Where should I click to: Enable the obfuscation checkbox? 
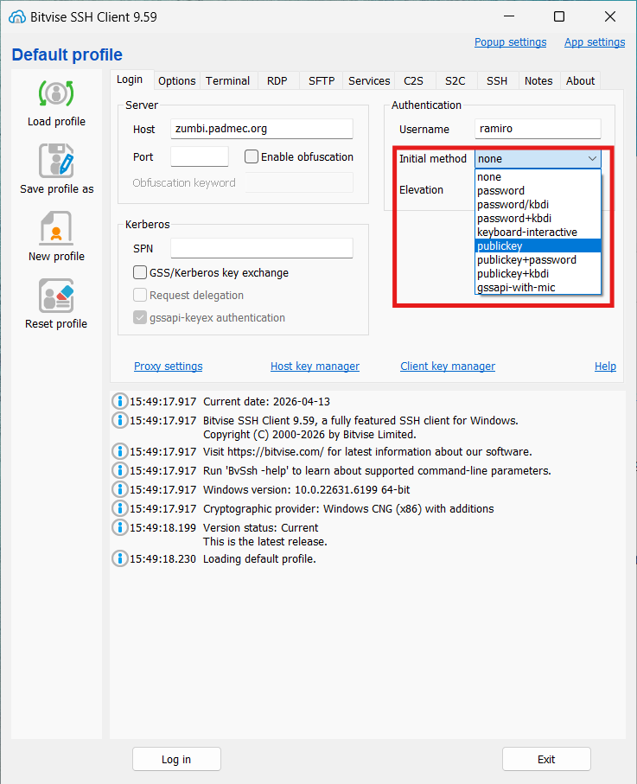click(x=252, y=156)
